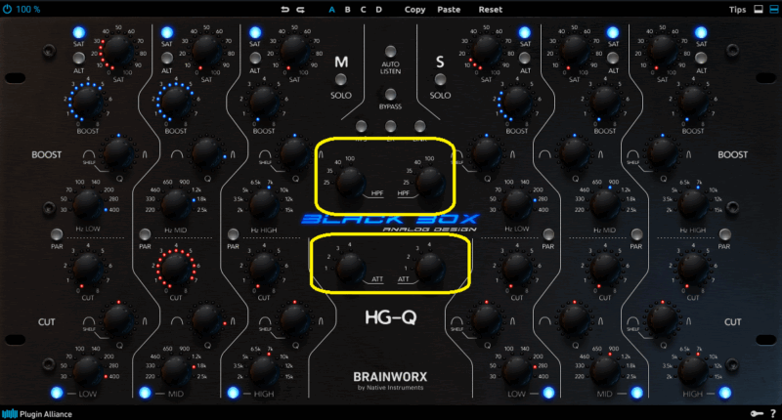Screen dimensions: 782x420
Task: Click the CUT knob on the Side channel HIGH band
Action: (x=693, y=269)
